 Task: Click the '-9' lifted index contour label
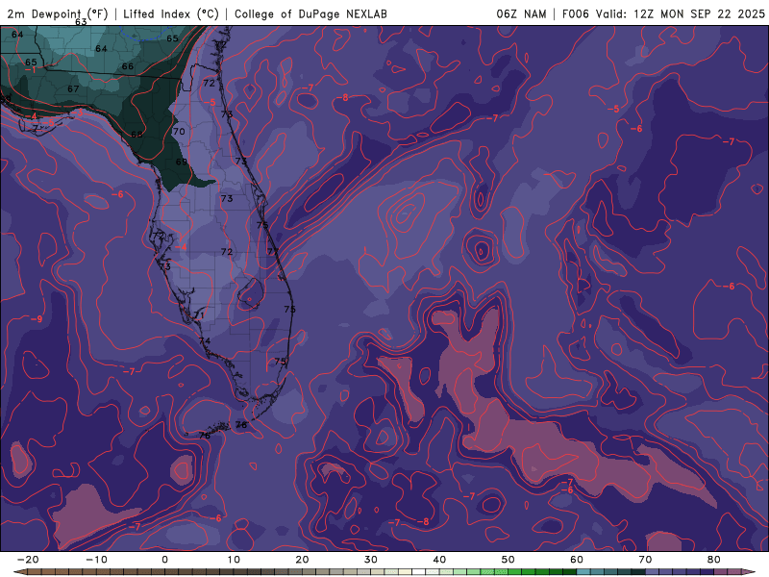tap(37, 319)
